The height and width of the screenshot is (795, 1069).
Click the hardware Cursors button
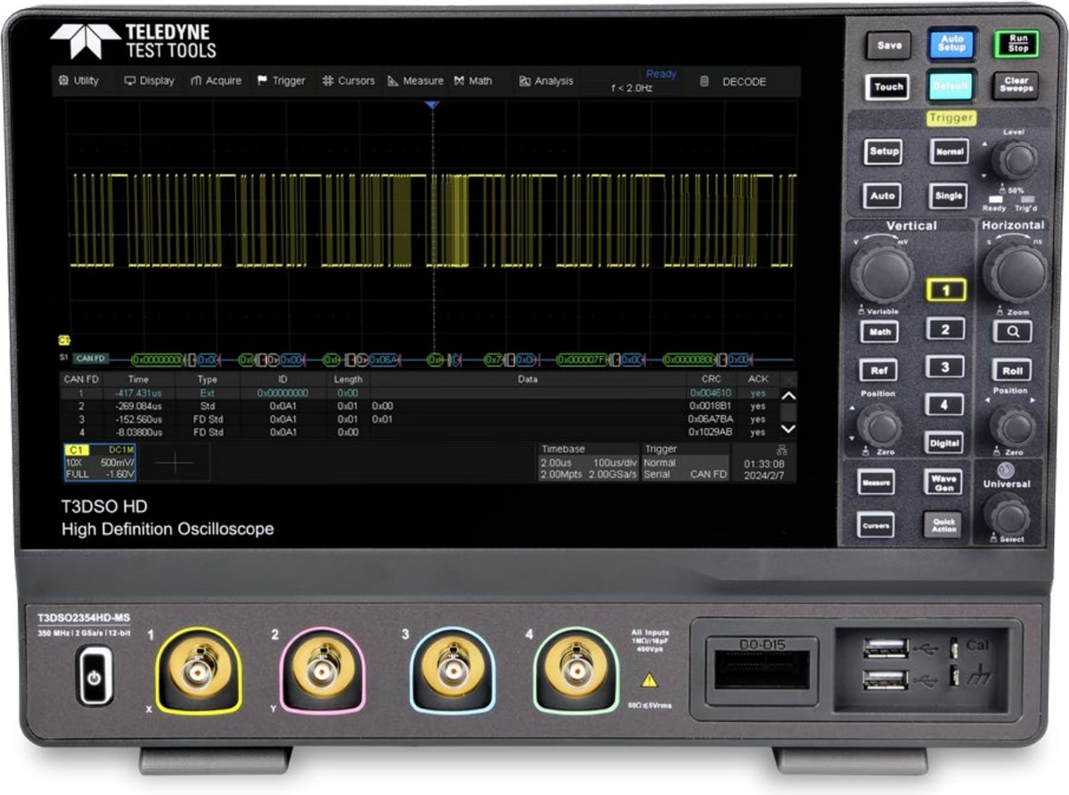877,525
